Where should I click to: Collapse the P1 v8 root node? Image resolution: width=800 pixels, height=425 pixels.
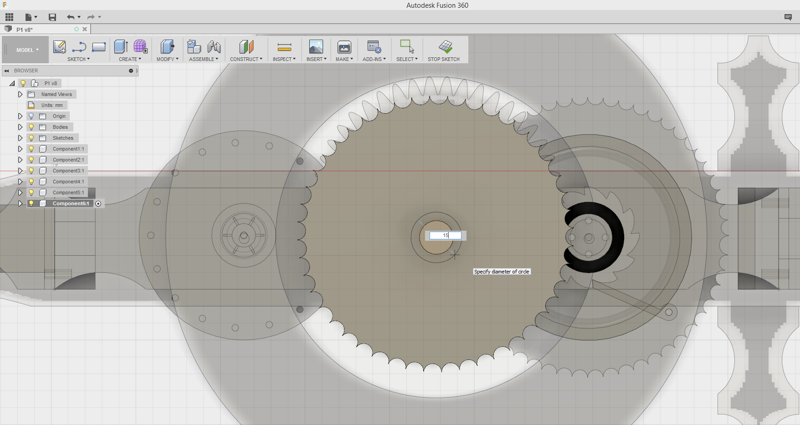[x=12, y=83]
